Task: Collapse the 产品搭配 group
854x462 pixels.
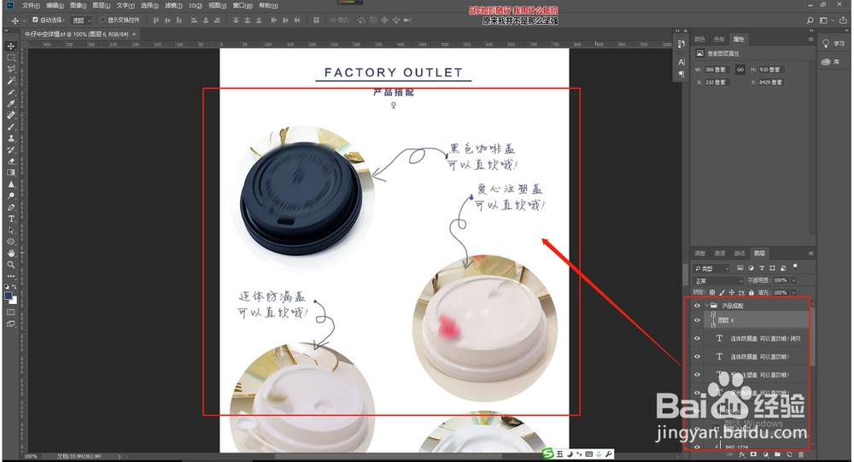Action: coord(707,306)
